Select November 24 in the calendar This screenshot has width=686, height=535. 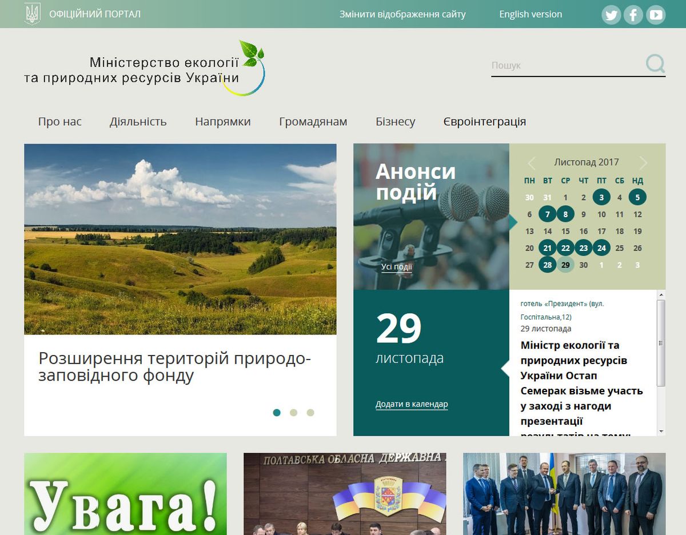[x=601, y=248]
